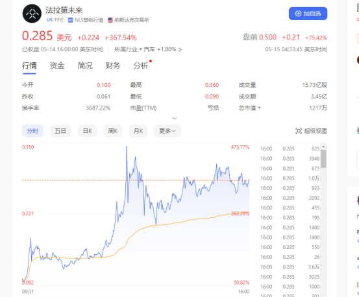
Task: Click the 成交额 value 3.45亿
Action: pos(319,97)
